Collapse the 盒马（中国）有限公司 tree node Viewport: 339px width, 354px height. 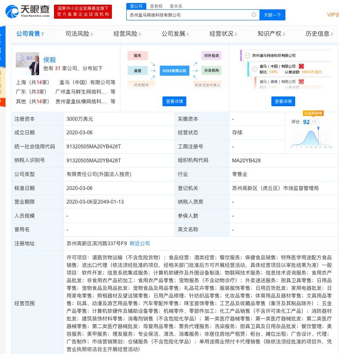click(255, 69)
